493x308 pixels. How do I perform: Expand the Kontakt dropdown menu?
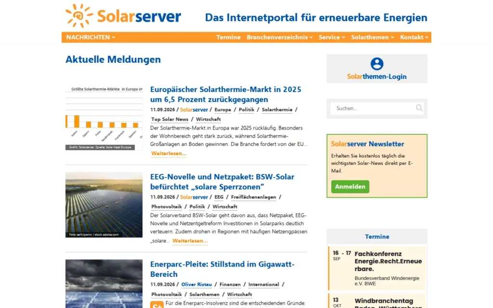click(x=414, y=37)
